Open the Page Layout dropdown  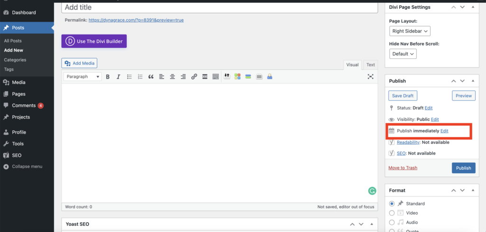pos(410,31)
